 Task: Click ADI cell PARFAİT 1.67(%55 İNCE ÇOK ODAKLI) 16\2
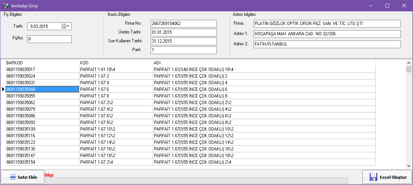264,149
